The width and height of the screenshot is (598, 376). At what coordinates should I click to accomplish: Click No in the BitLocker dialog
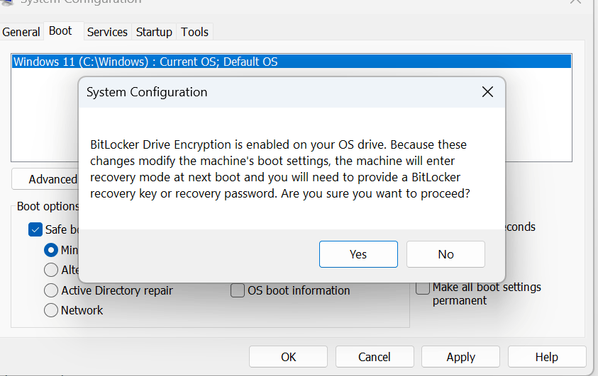[445, 254]
